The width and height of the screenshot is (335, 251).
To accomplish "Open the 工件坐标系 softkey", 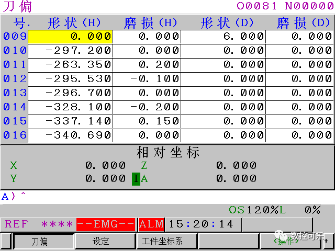I will pyautogui.click(x=166, y=242).
